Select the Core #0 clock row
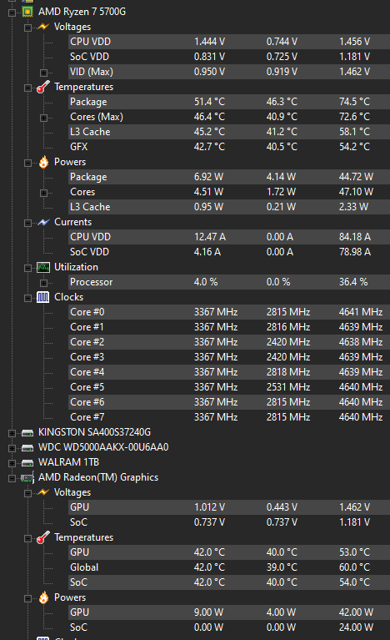This screenshot has height=640, width=390. click(229, 312)
